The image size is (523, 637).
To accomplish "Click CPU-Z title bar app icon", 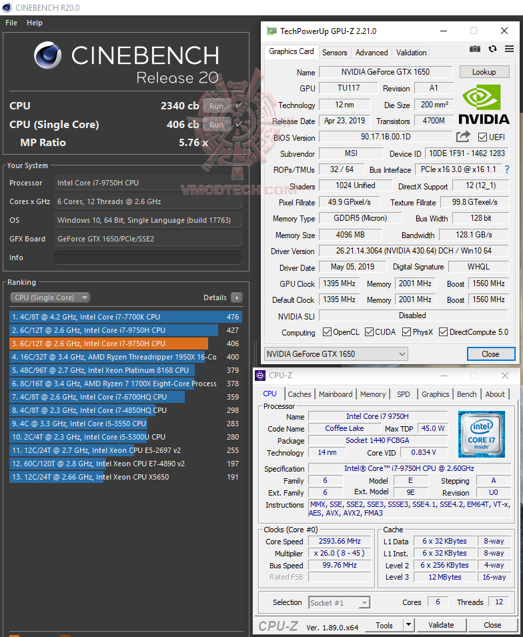I will point(260,376).
